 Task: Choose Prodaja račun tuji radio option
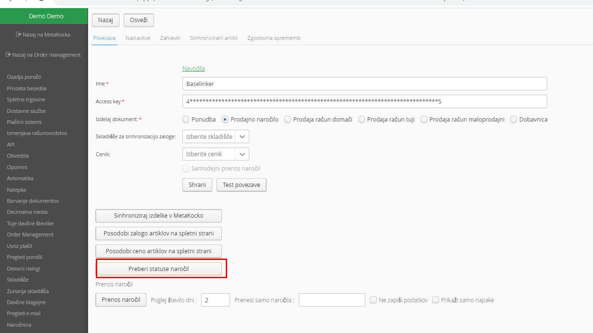pos(361,120)
